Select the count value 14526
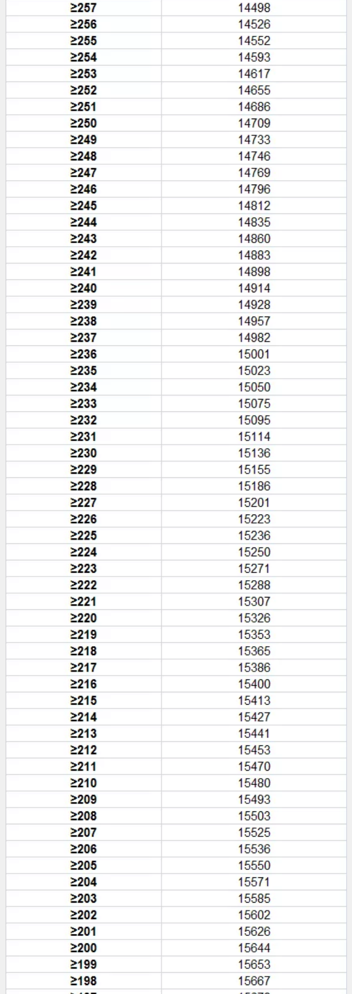 coord(254,24)
